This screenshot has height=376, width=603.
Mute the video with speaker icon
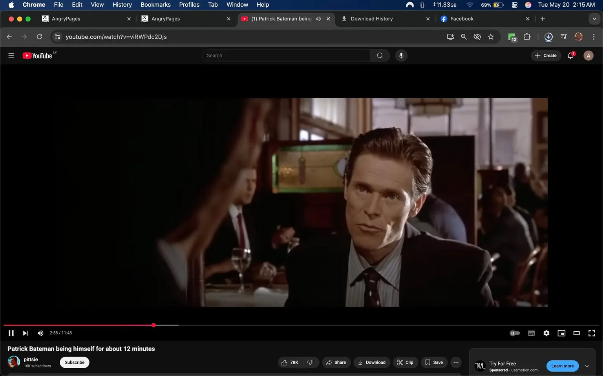pyautogui.click(x=40, y=333)
